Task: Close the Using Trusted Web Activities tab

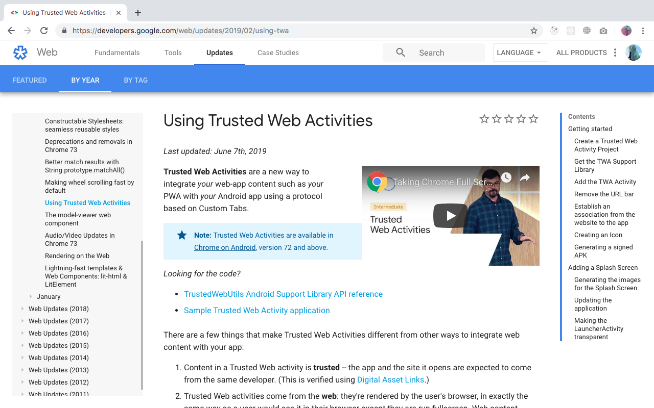Action: 119,13
